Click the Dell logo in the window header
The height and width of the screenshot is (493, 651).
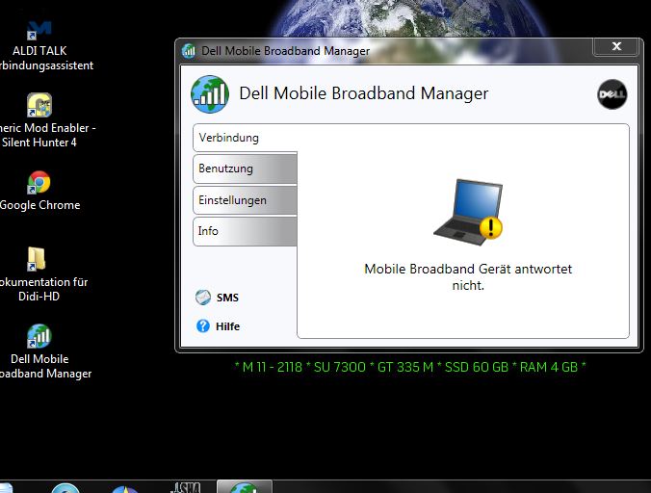click(612, 94)
